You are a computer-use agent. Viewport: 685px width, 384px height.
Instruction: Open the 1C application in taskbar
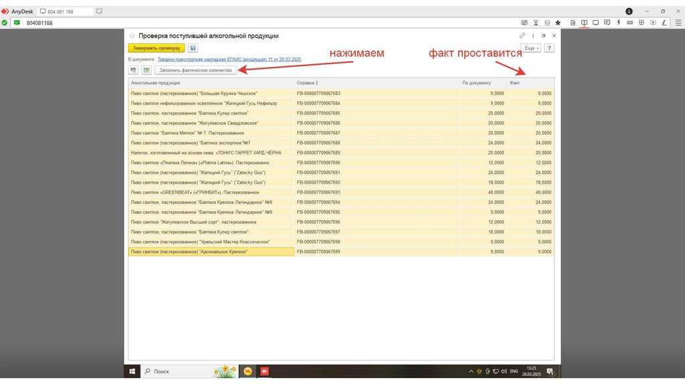248,371
